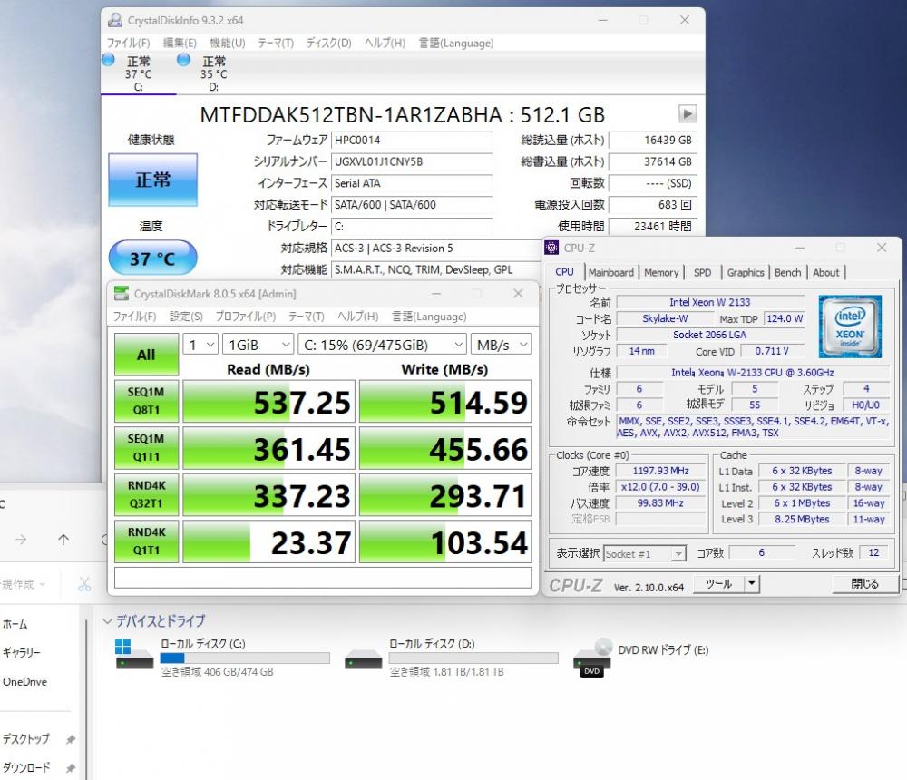Click the comment text field in CrystalDiskMark
This screenshot has height=780, width=907.
[x=323, y=578]
